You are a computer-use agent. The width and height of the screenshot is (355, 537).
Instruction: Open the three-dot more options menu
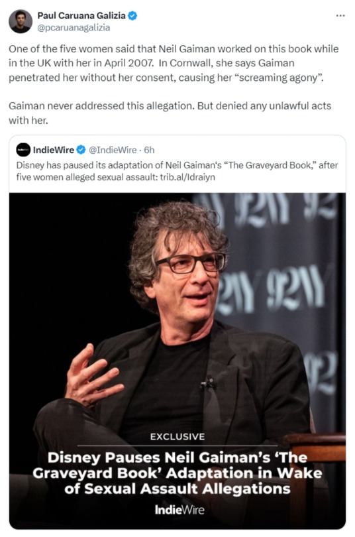[x=340, y=16]
